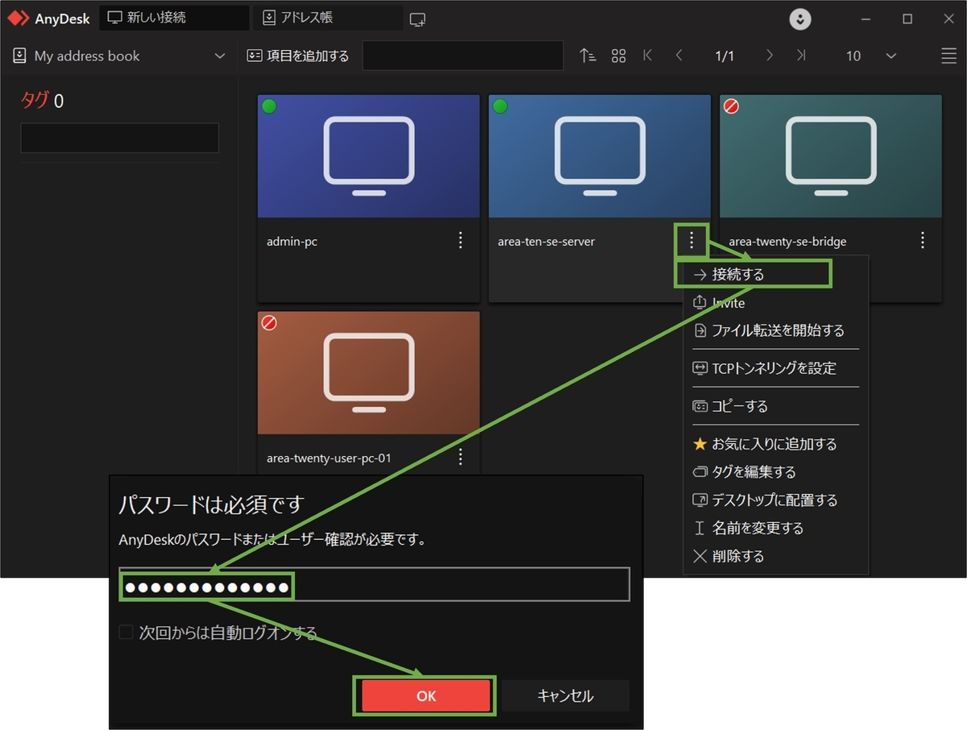
Task: Go to previous page arrow
Action: click(x=679, y=56)
